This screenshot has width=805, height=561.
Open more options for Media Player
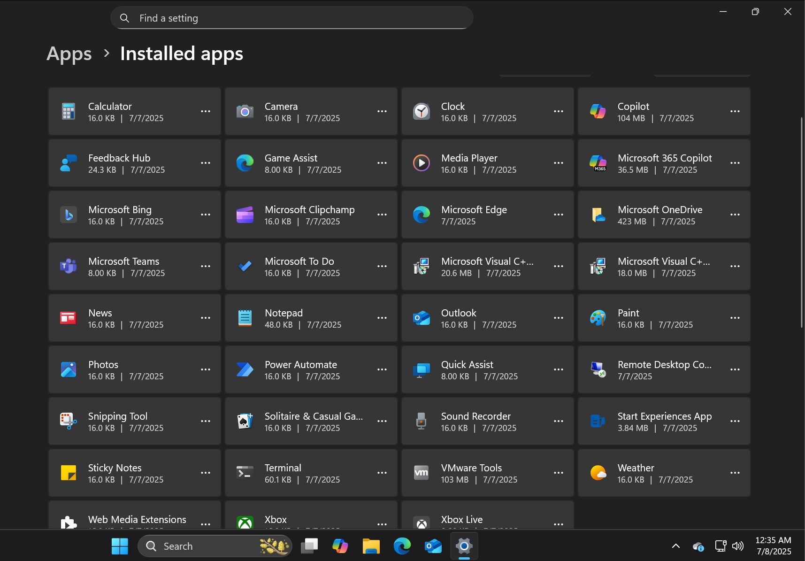coord(558,163)
